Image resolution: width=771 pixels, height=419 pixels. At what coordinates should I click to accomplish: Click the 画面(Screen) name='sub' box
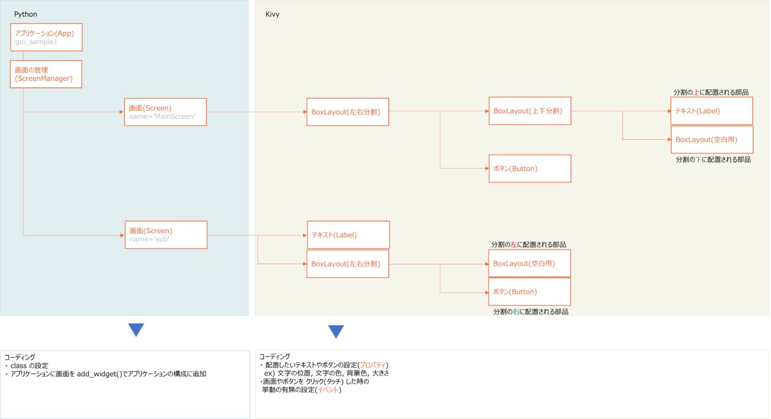coord(166,234)
